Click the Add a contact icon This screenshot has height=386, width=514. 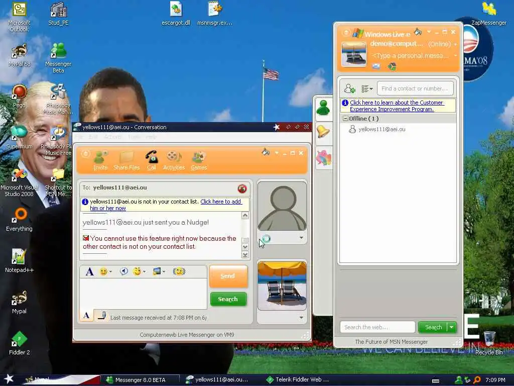(349, 88)
